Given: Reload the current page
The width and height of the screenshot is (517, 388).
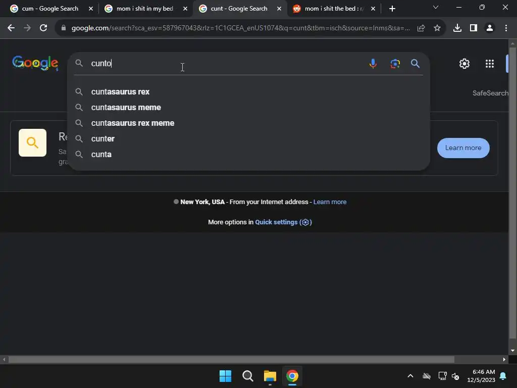Looking at the screenshot, I should coord(43,28).
